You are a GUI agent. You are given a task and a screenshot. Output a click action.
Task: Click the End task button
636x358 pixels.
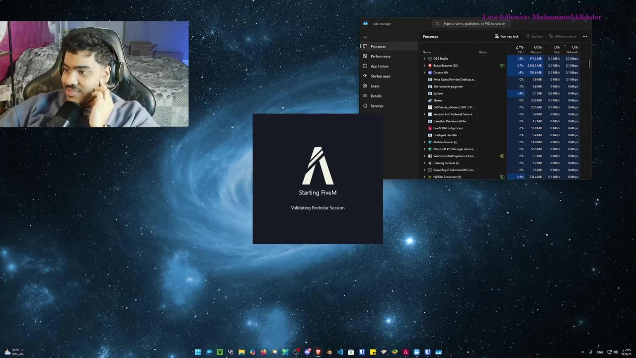(534, 36)
